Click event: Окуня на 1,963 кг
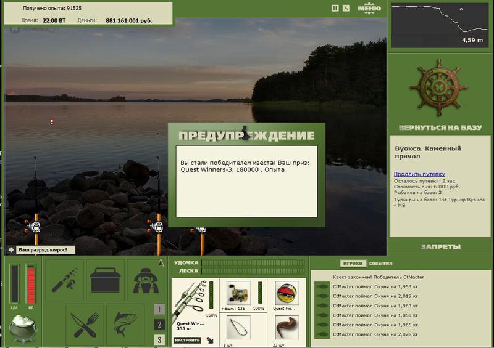This screenshot has width=494, height=348. tap(375, 306)
